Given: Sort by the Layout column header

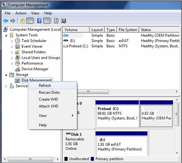Looking at the screenshot, I should pos(97,30).
